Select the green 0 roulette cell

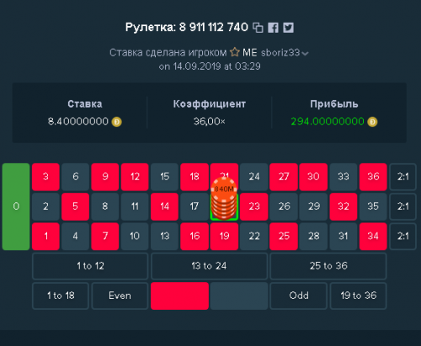click(16, 206)
